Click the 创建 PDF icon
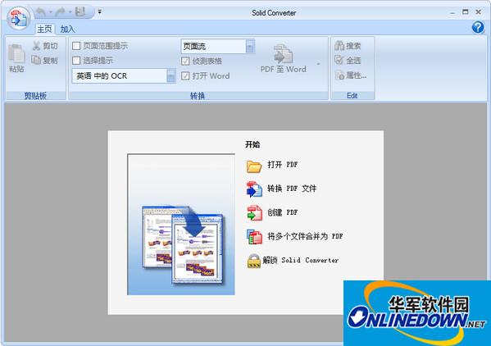The width and height of the screenshot is (491, 346). (254, 212)
